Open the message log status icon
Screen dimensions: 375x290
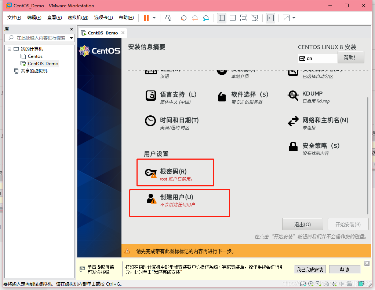(x=361, y=284)
